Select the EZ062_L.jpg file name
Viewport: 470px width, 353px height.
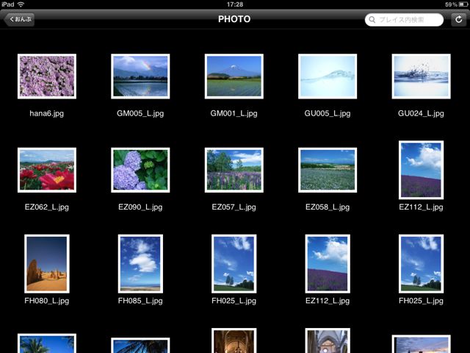pyautogui.click(x=47, y=207)
